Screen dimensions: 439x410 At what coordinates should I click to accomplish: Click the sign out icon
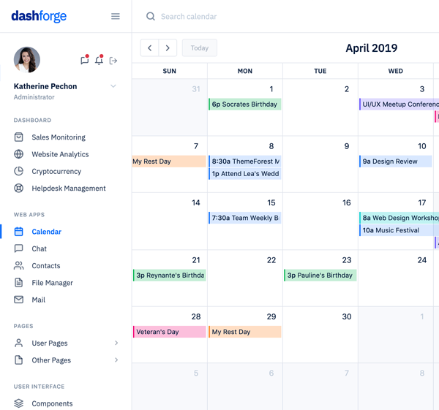113,61
